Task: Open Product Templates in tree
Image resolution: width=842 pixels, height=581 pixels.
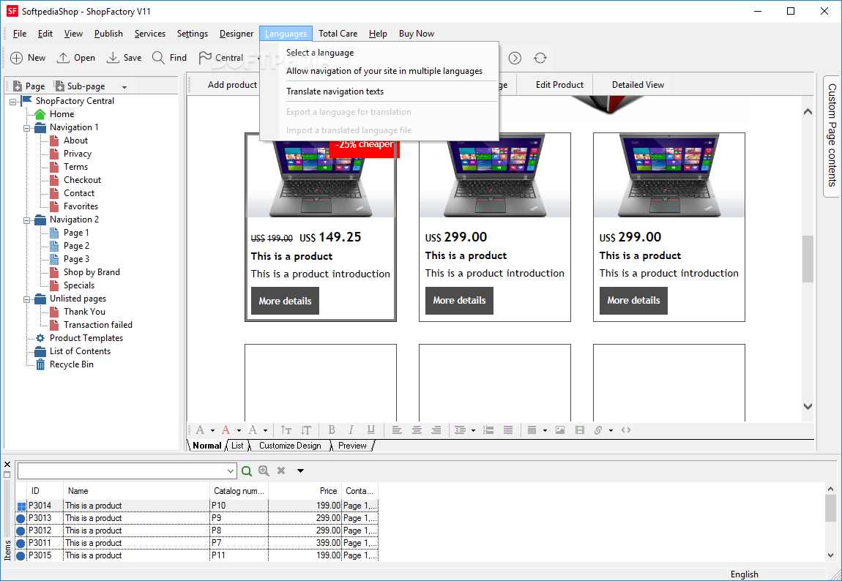Action: click(x=86, y=338)
